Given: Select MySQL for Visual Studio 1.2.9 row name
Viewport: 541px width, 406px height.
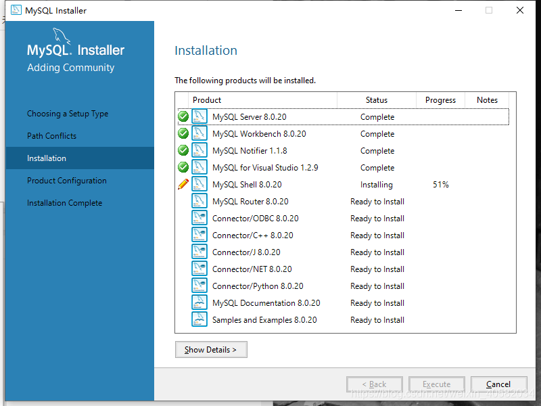Looking at the screenshot, I should tap(265, 168).
